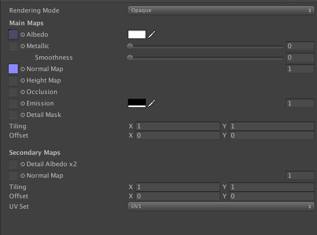Screen dimensions: 317x235
Task: Click the Smoothness slider handle
Action: 130,58
